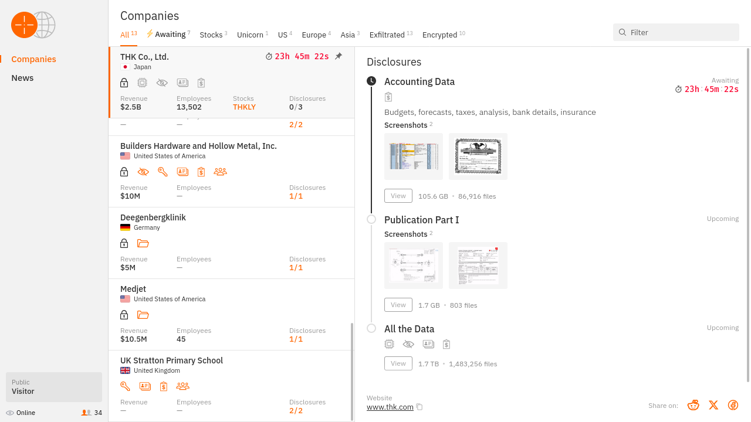Screen dimensions: 751x422
Task: Select the Builders Hardware and Hollow Metal company name
Action: pyautogui.click(x=198, y=146)
